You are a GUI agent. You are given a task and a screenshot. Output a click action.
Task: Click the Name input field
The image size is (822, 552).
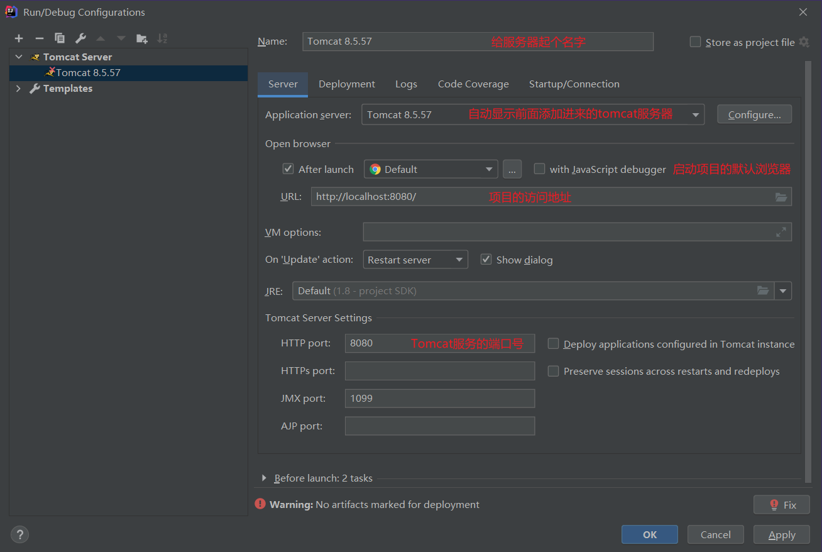point(478,41)
